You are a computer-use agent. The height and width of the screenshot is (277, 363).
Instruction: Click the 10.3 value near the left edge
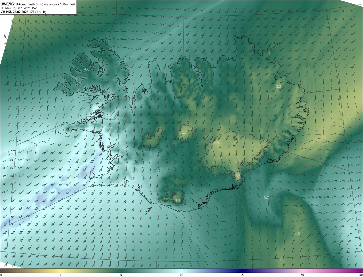[10, 155]
